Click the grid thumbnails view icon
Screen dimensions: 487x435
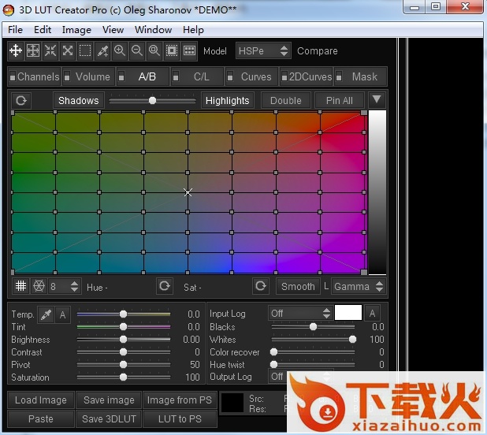(x=189, y=50)
